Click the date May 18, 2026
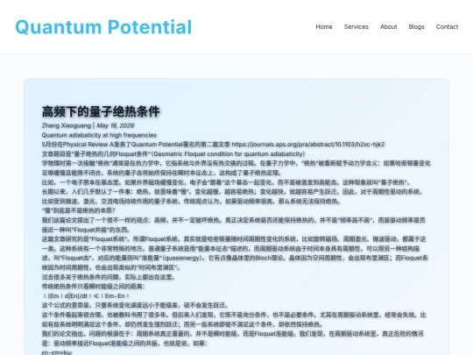The height and width of the screenshot is (355, 473). tap(116, 125)
